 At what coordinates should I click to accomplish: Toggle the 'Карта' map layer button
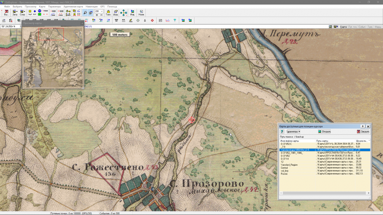coord(344,27)
